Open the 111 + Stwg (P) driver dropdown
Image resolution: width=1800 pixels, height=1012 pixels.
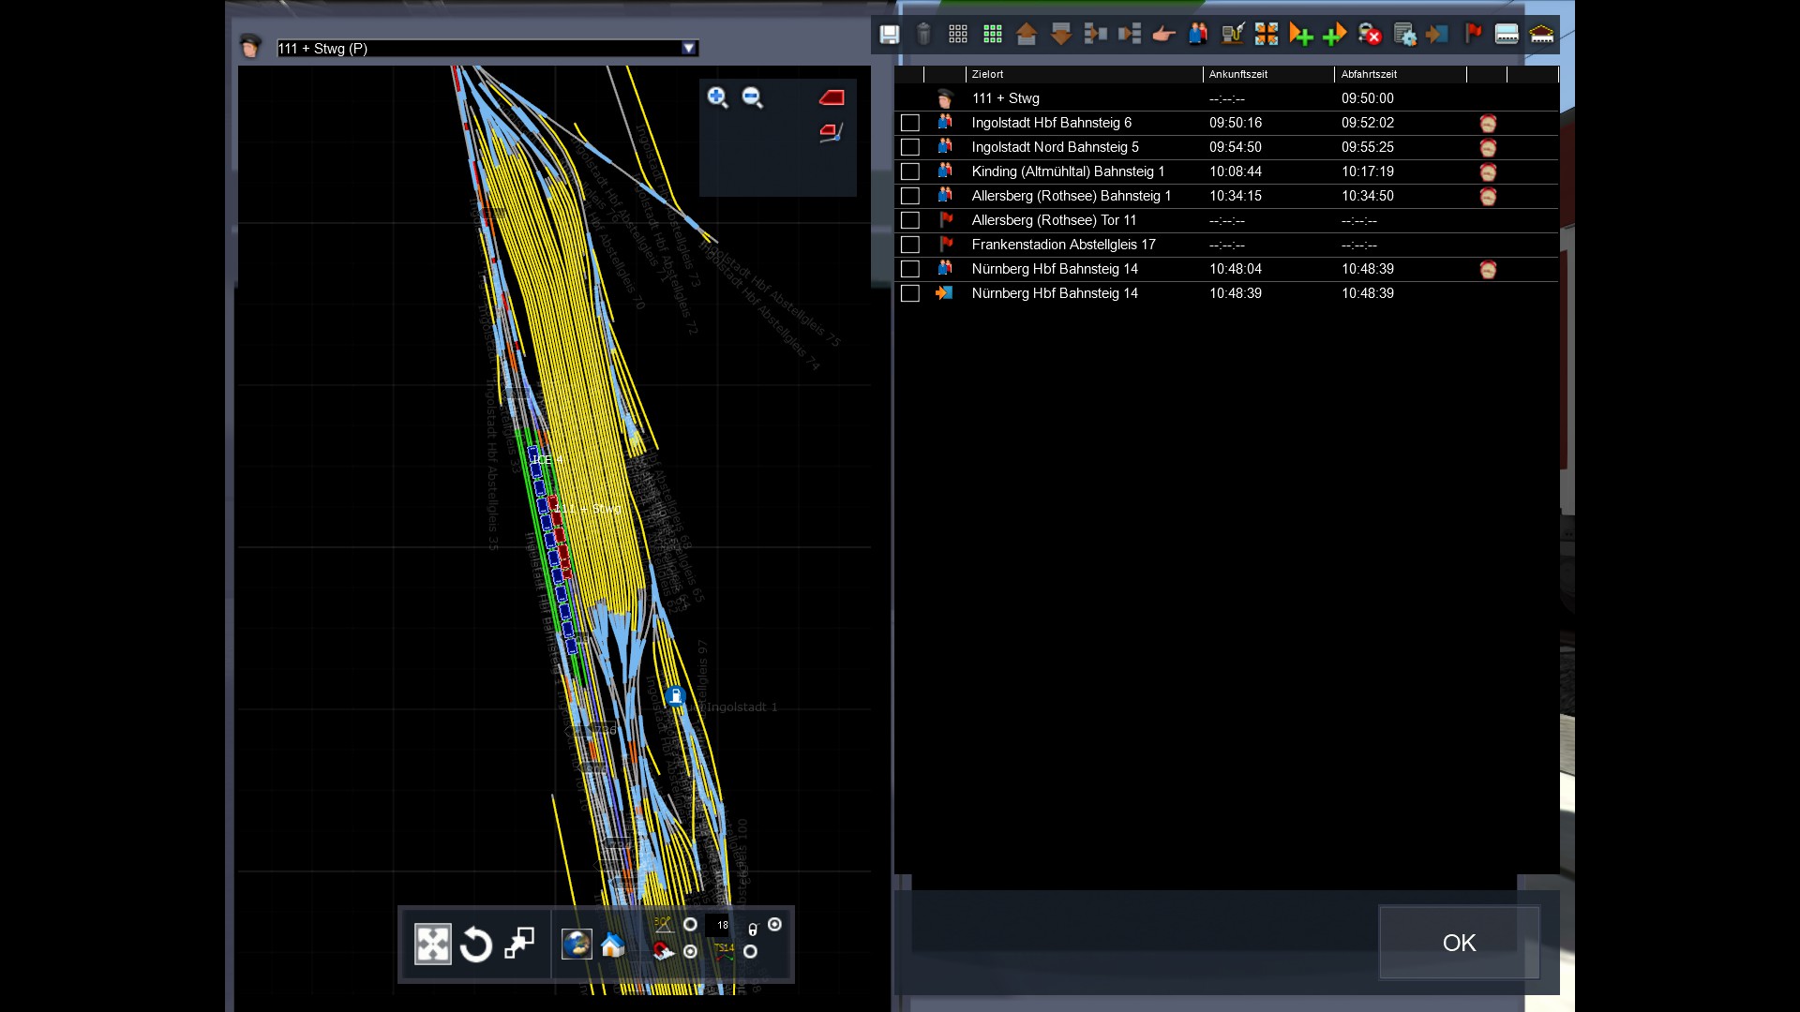pyautogui.click(x=689, y=48)
